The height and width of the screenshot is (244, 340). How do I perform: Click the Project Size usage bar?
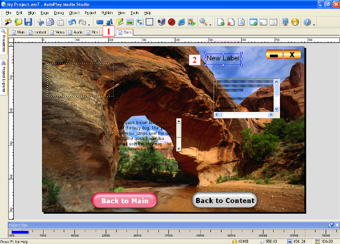point(20,231)
